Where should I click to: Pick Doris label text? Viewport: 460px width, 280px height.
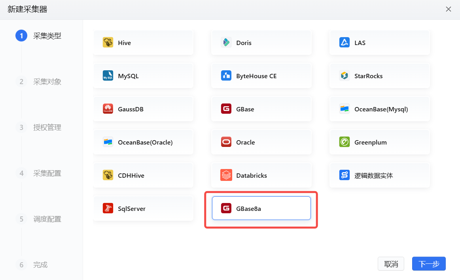(x=244, y=43)
